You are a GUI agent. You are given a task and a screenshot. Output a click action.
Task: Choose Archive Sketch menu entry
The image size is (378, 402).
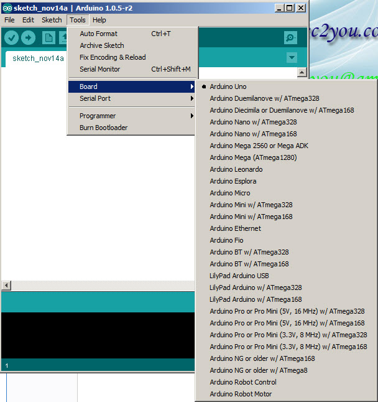click(x=132, y=45)
